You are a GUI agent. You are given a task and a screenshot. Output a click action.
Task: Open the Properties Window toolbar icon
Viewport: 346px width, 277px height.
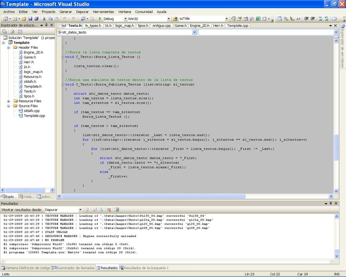click(240, 19)
